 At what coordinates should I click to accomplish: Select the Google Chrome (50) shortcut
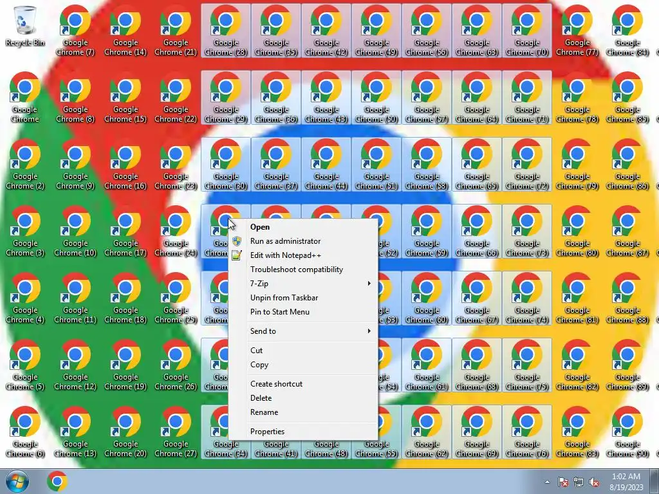click(x=376, y=98)
